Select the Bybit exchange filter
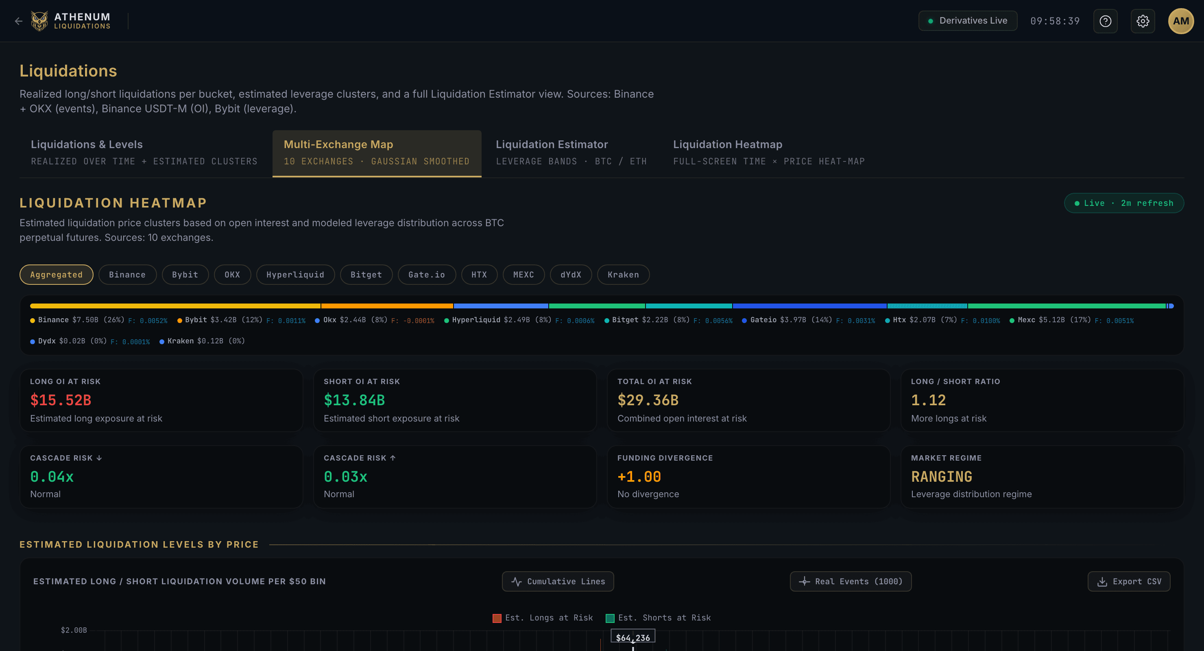Screen dimensions: 1204x651 (x=185, y=275)
